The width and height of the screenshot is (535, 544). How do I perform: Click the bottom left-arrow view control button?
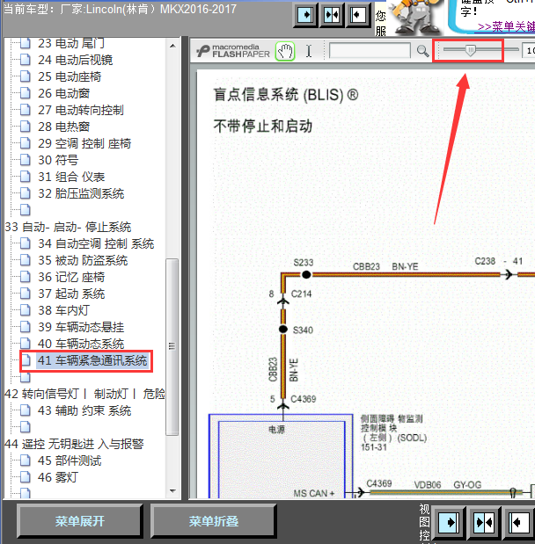(x=518, y=522)
